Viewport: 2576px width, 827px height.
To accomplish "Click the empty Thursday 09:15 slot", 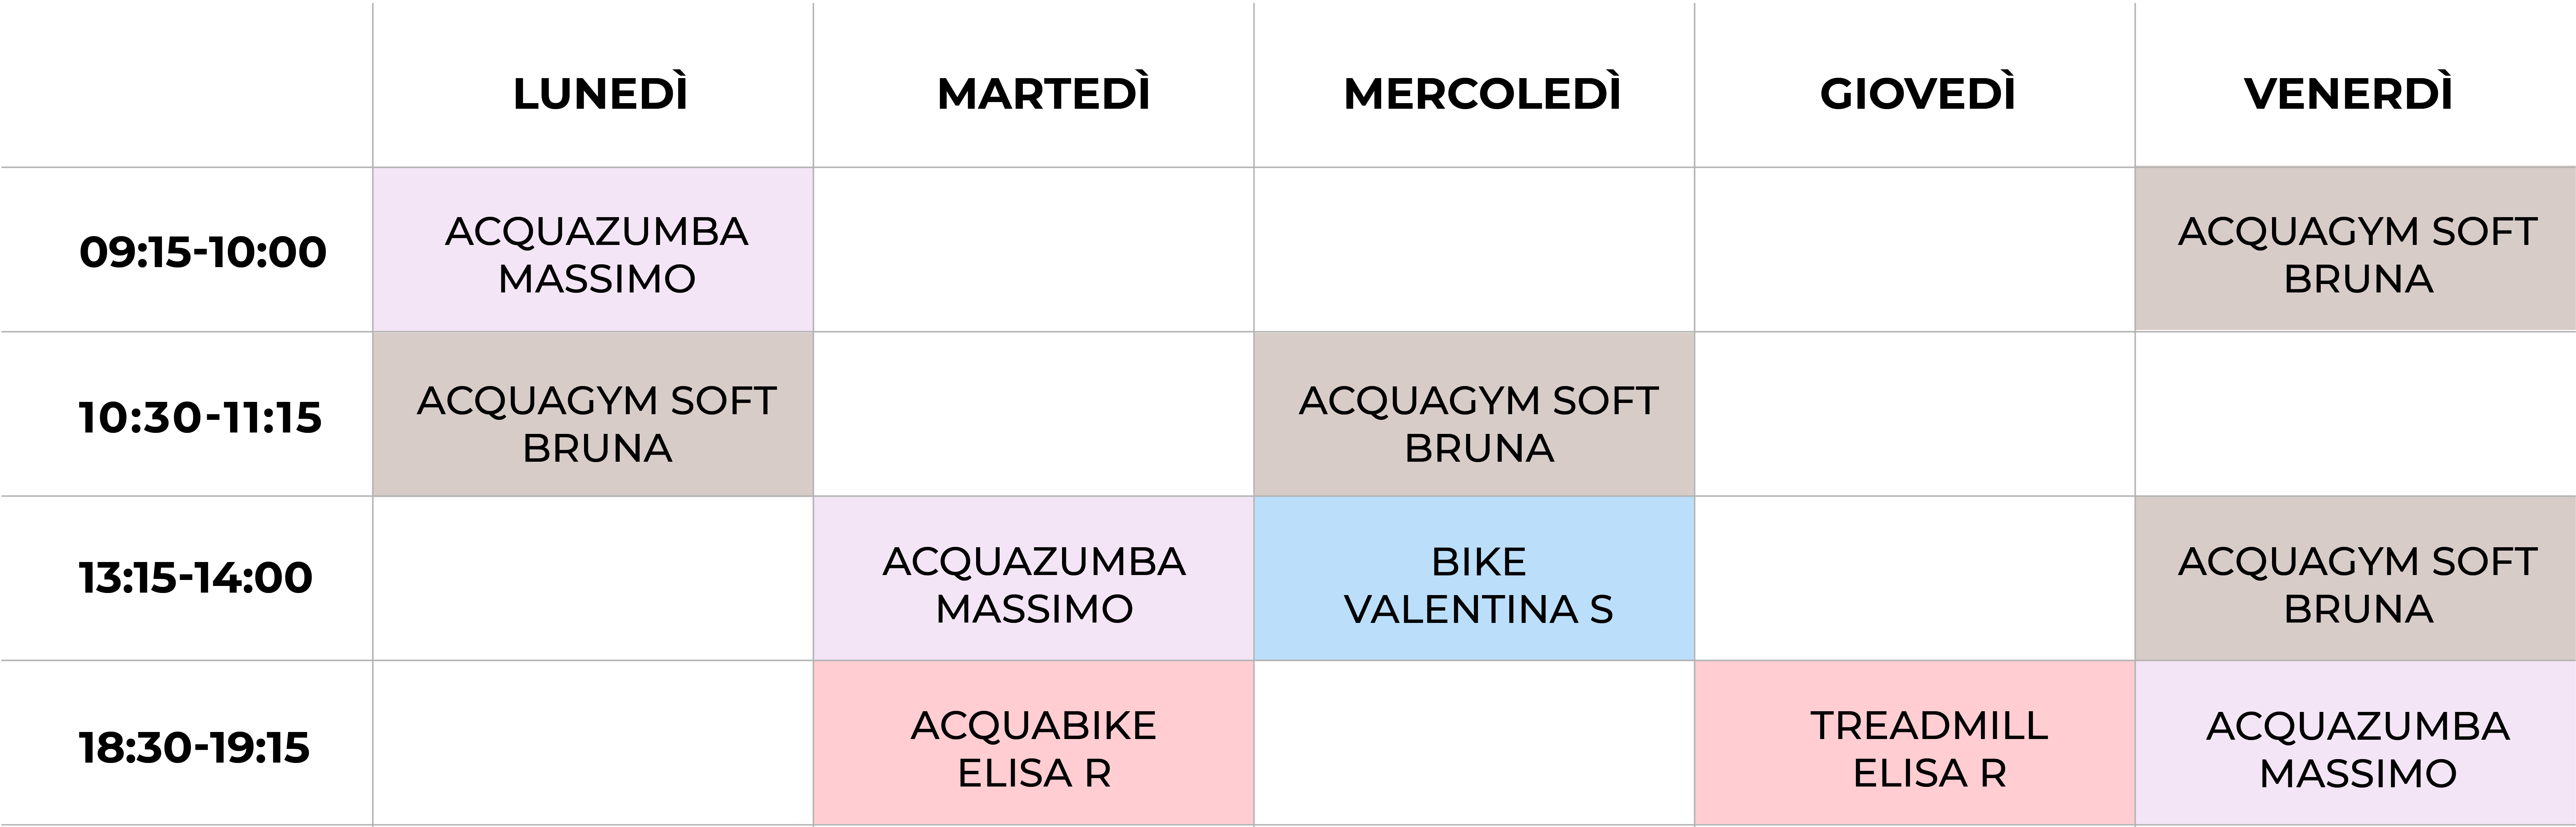I will [x=1915, y=250].
